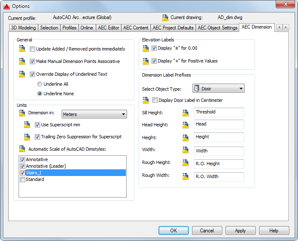Image resolution: width=298 pixels, height=241 pixels.
Task: Select the Annotative (Leader) list row
Action: tap(72, 166)
